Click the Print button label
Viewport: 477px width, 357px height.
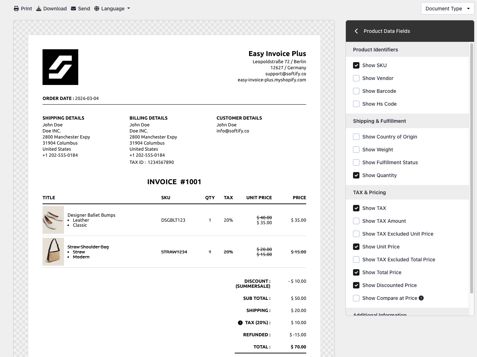(x=26, y=9)
